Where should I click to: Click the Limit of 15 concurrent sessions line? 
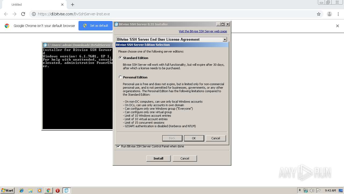point(144,123)
